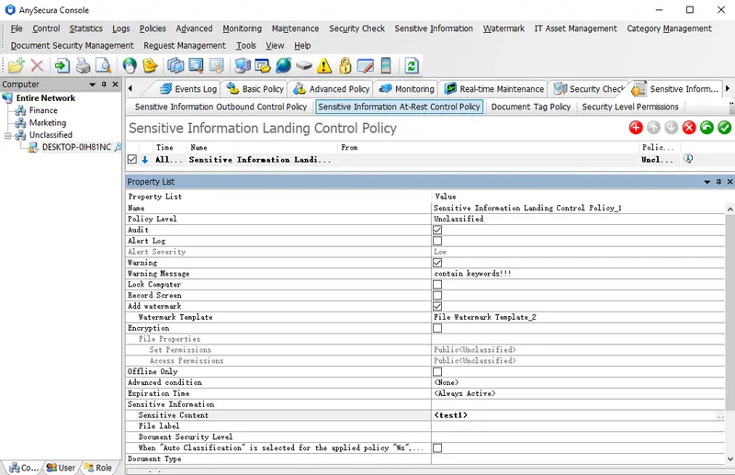735x475 pixels.
Task: Toggle the Warning checkbox
Action: point(437,263)
